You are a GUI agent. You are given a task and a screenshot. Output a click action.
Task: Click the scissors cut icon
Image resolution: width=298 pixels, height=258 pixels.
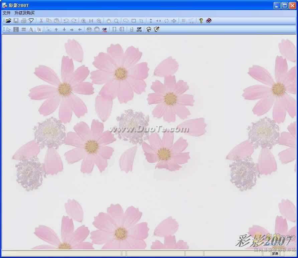pos(41,21)
